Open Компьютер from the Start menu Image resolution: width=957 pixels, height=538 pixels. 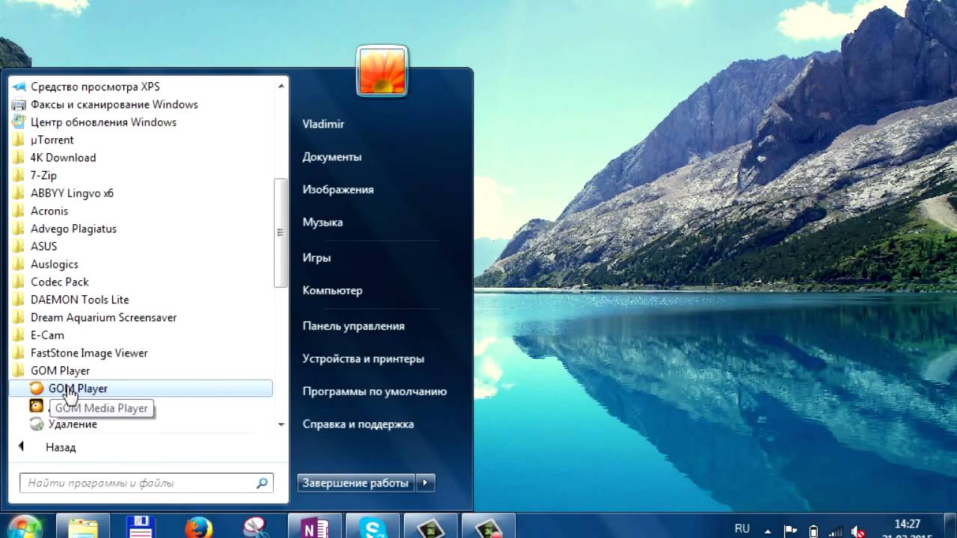click(x=332, y=291)
